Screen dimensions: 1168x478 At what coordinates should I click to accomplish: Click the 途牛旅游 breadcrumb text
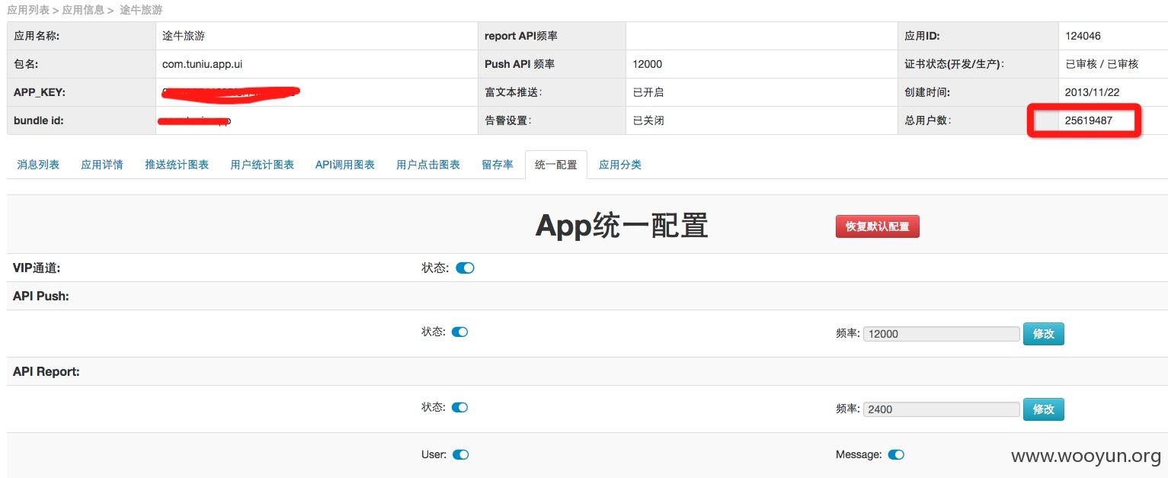[141, 10]
